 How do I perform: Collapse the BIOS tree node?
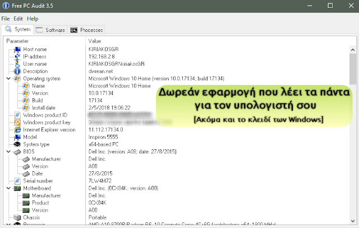click(x=8, y=152)
